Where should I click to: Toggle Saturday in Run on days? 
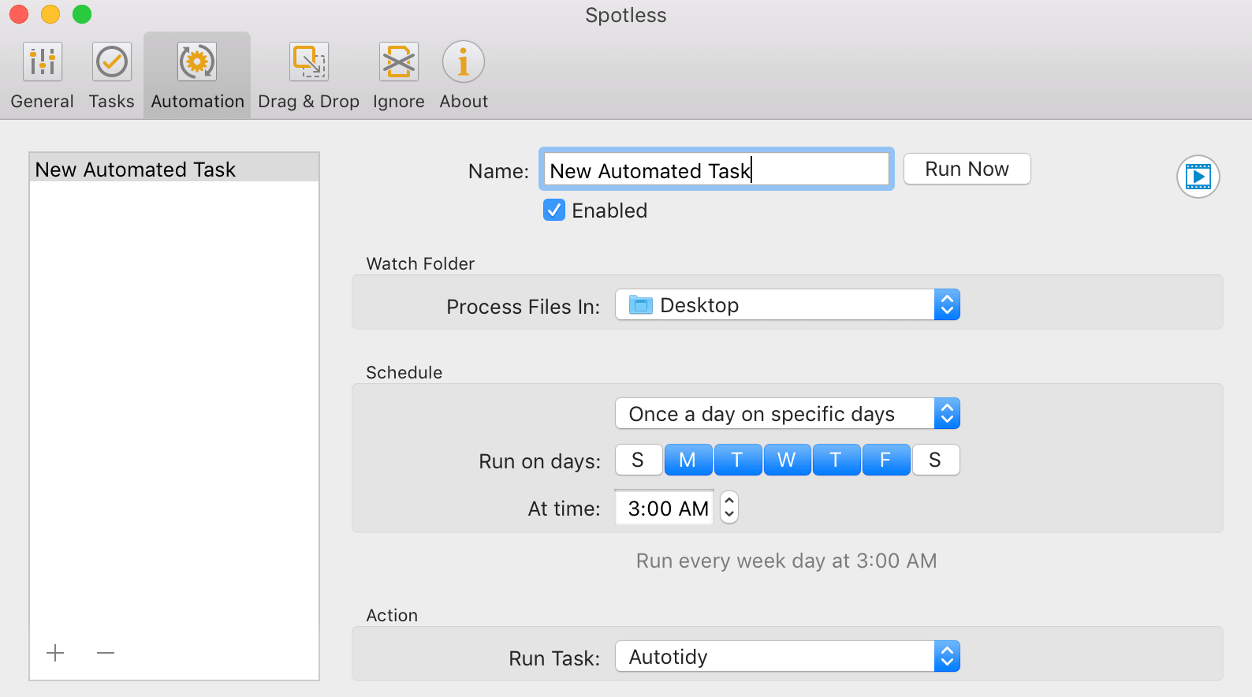click(935, 460)
